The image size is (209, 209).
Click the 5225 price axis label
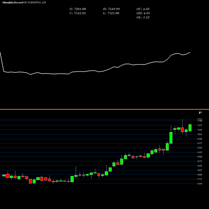click(x=200, y=170)
